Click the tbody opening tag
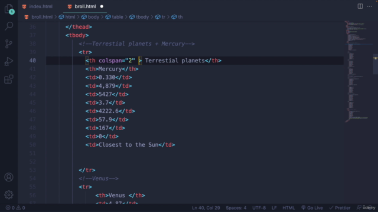Image resolution: width=378 pixels, height=212 pixels. (77, 35)
